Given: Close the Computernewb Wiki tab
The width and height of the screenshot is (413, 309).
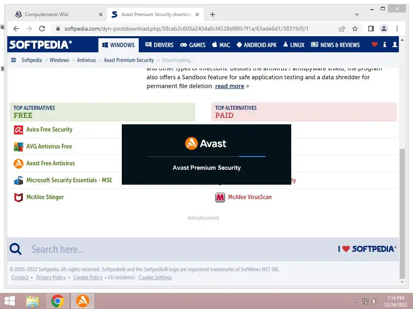Looking at the screenshot, I should point(100,15).
